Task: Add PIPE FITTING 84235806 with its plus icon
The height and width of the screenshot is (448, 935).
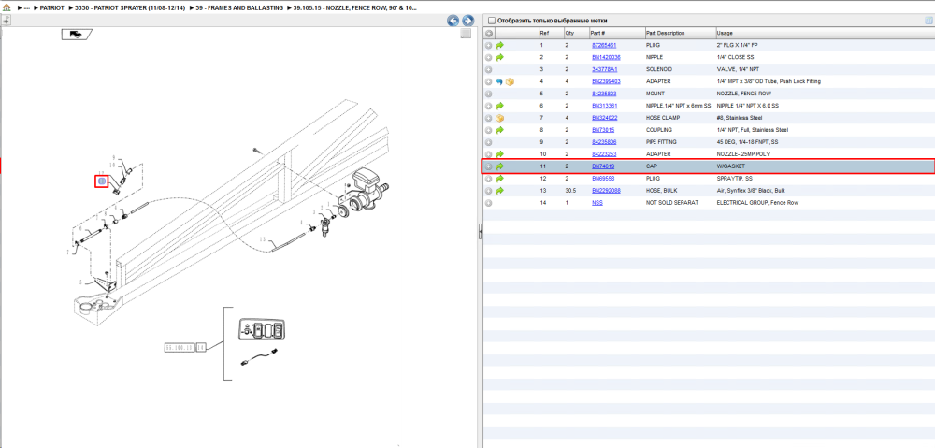Action: pos(488,142)
